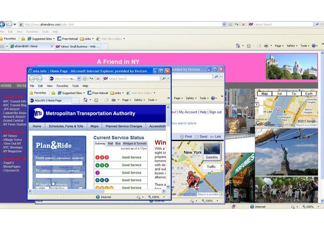
Task: Click compatibility view icon in MTA window
Action: tap(85, 79)
